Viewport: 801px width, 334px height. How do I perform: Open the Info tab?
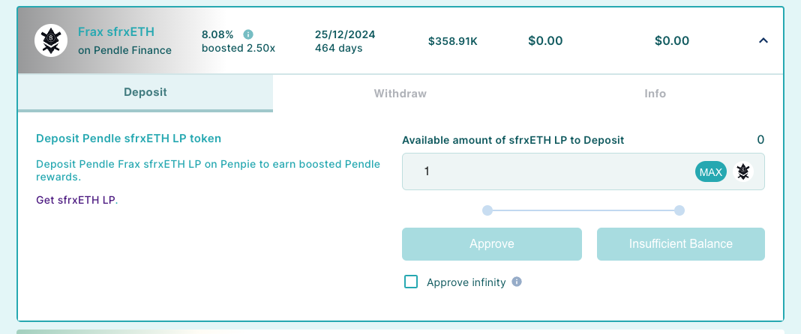click(655, 94)
